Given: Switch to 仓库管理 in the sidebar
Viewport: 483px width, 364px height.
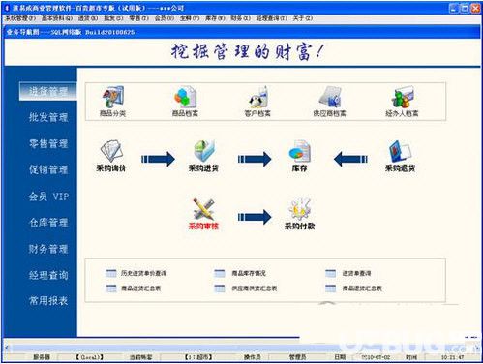Looking at the screenshot, I should tap(48, 223).
